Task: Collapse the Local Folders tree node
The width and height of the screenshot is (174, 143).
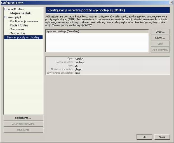Action: (5, 9)
